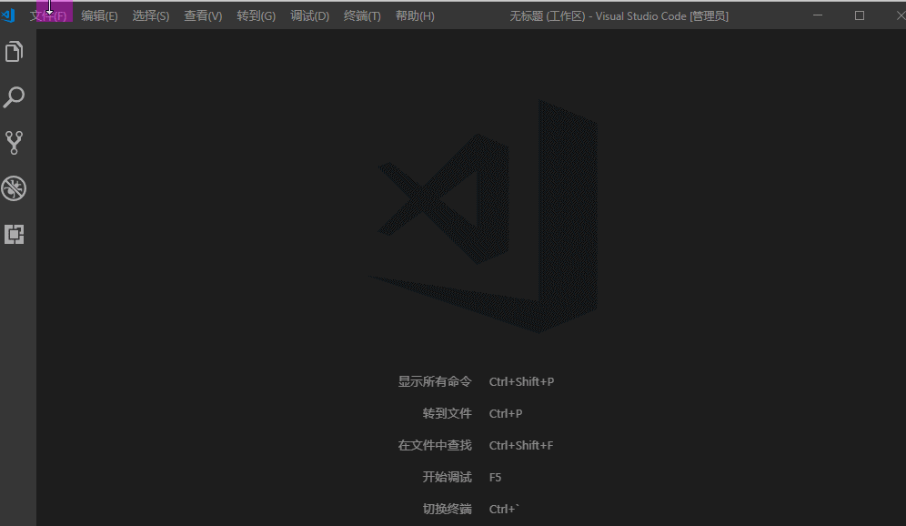Open Source Control branch icon
Image resolution: width=906 pixels, height=526 pixels.
pyautogui.click(x=14, y=143)
